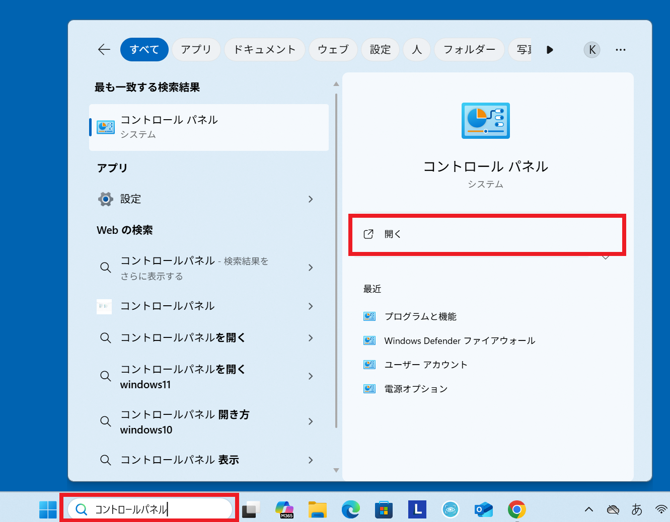Switch to the ドキュメント search filter

(x=264, y=49)
